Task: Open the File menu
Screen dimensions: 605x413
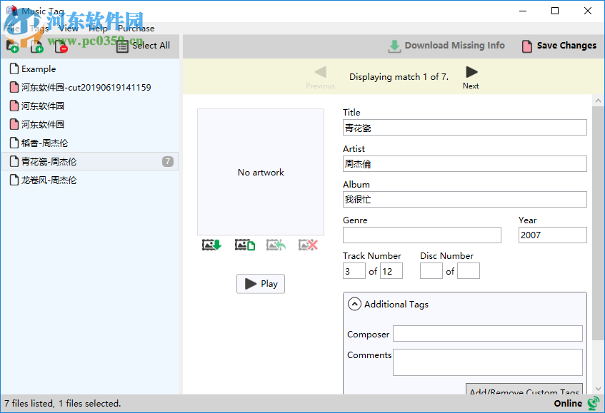Action: [x=13, y=29]
